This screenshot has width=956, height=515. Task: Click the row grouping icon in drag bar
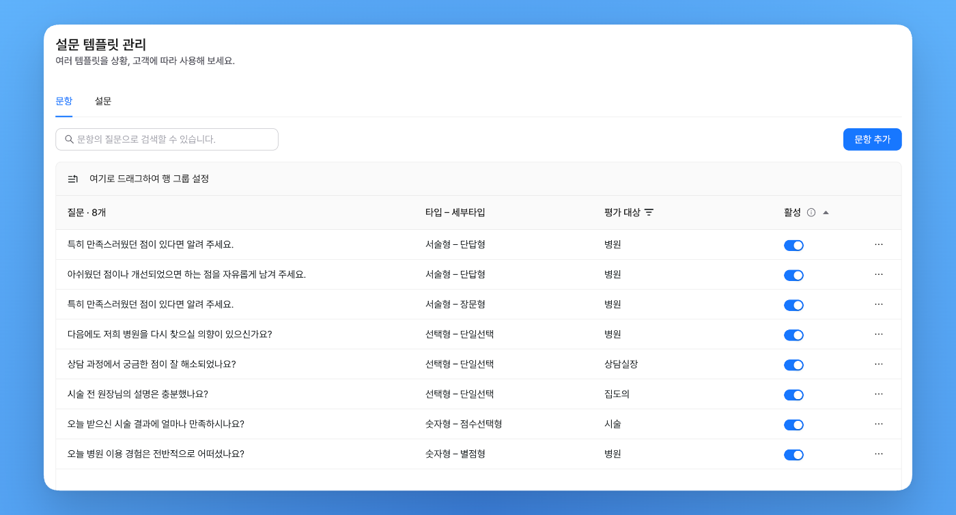coord(72,179)
